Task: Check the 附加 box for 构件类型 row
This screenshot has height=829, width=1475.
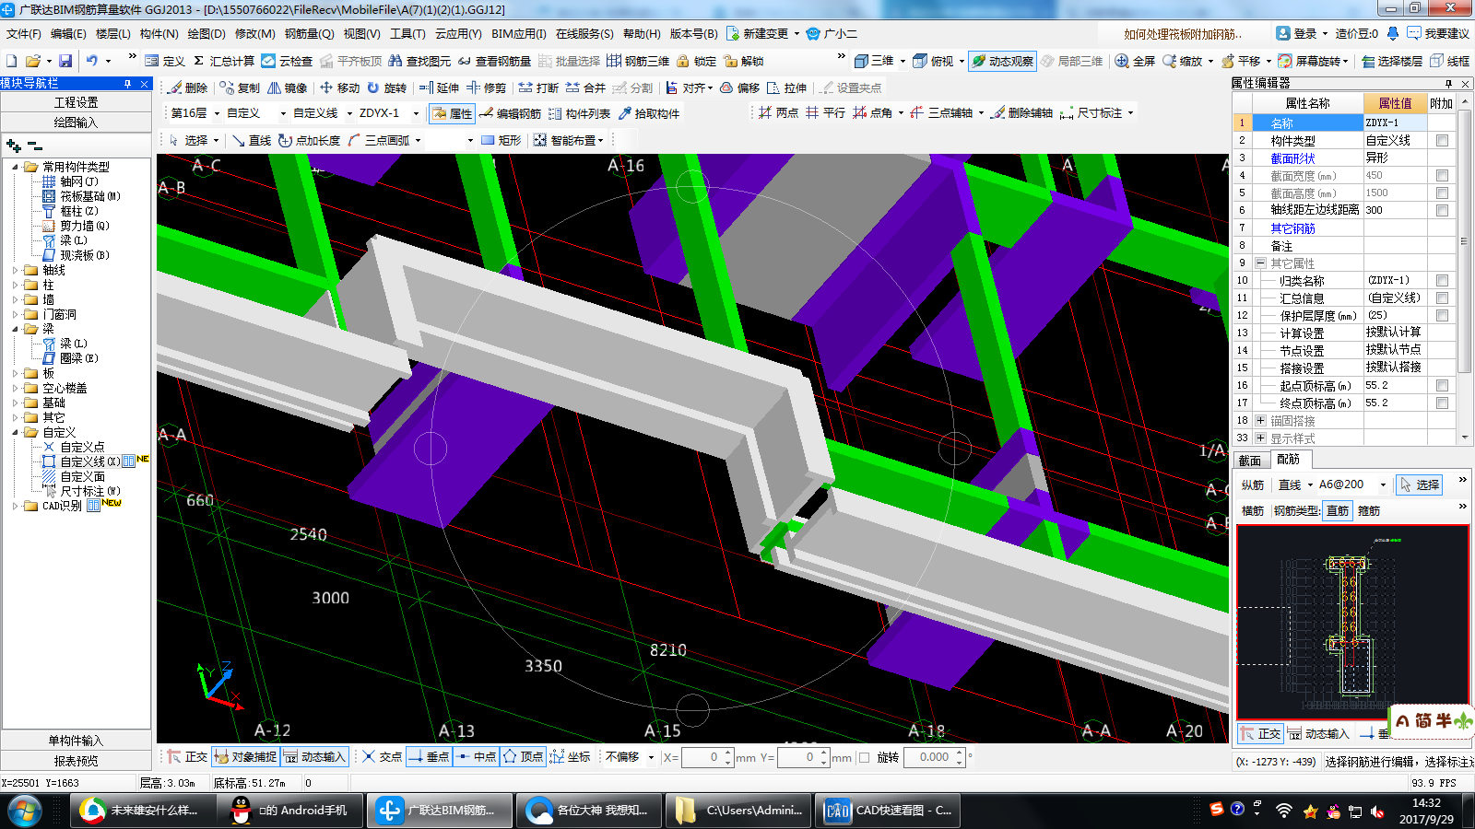Action: click(x=1442, y=141)
